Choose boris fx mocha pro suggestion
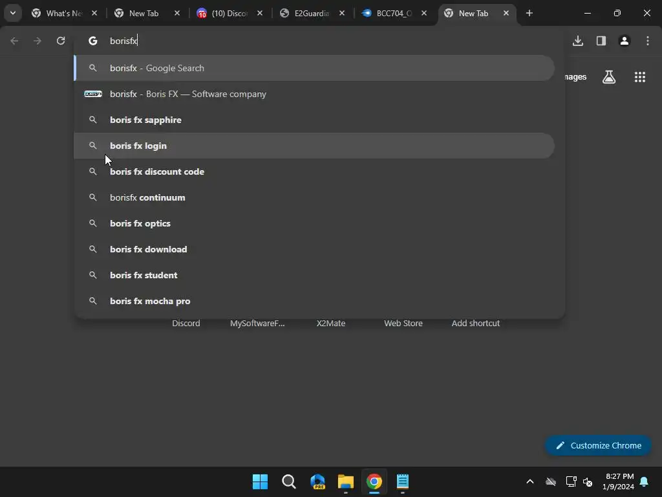The image size is (662, 497). (x=314, y=301)
